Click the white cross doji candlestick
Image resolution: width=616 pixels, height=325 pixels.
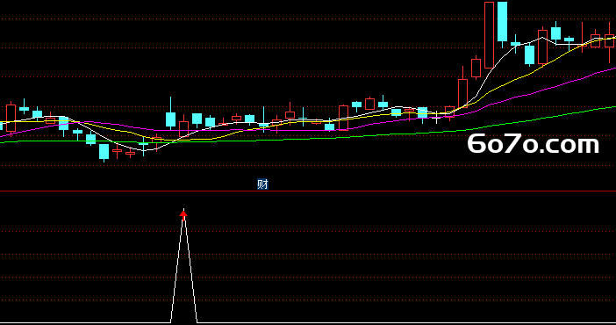pyautogui.click(x=436, y=117)
